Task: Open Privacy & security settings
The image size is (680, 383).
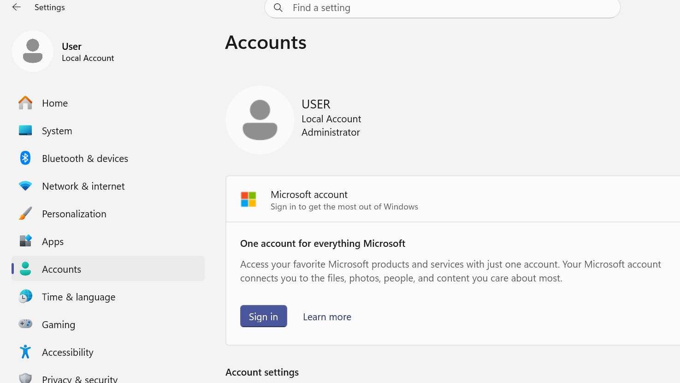Action: [x=79, y=378]
